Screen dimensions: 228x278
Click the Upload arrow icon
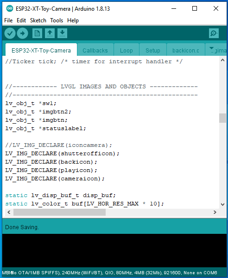(x=22, y=33)
